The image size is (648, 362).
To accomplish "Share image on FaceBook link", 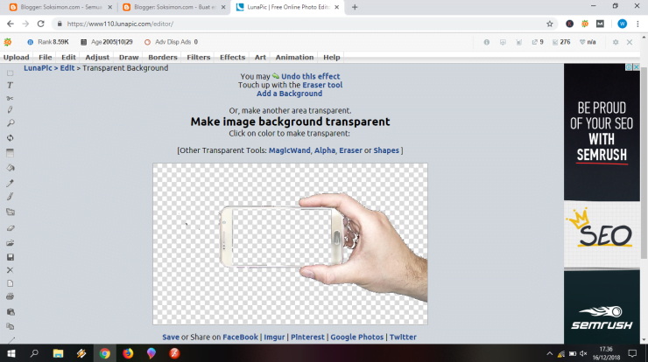I will click(x=240, y=337).
